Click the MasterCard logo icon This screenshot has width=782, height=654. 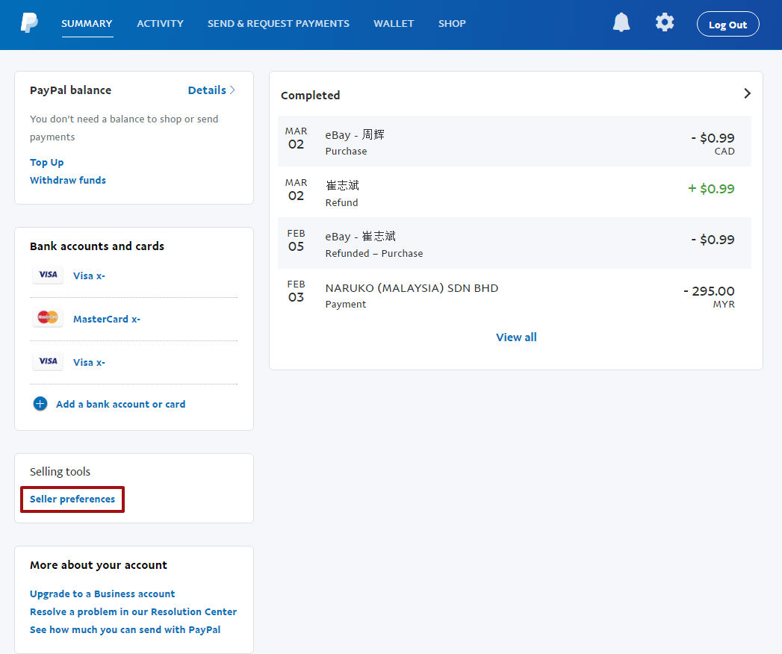(48, 319)
